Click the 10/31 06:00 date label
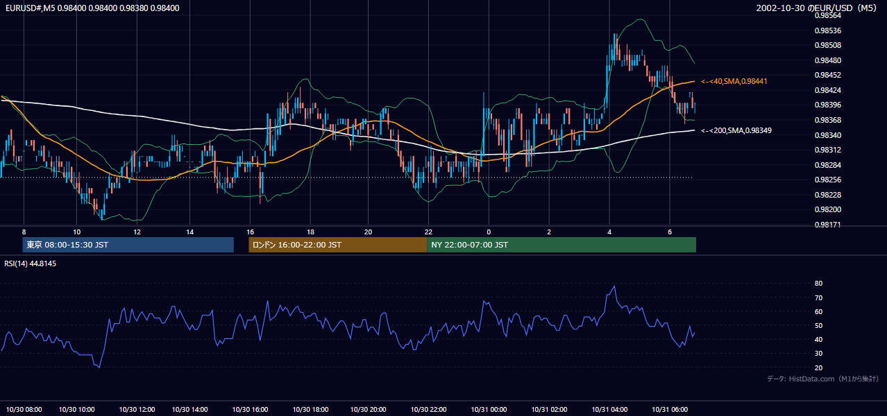This screenshot has width=887, height=416. click(670, 410)
